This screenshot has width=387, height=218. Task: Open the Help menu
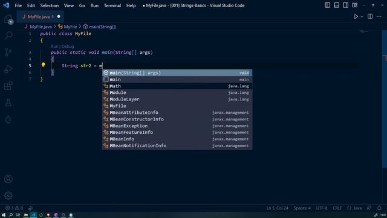tap(131, 5)
